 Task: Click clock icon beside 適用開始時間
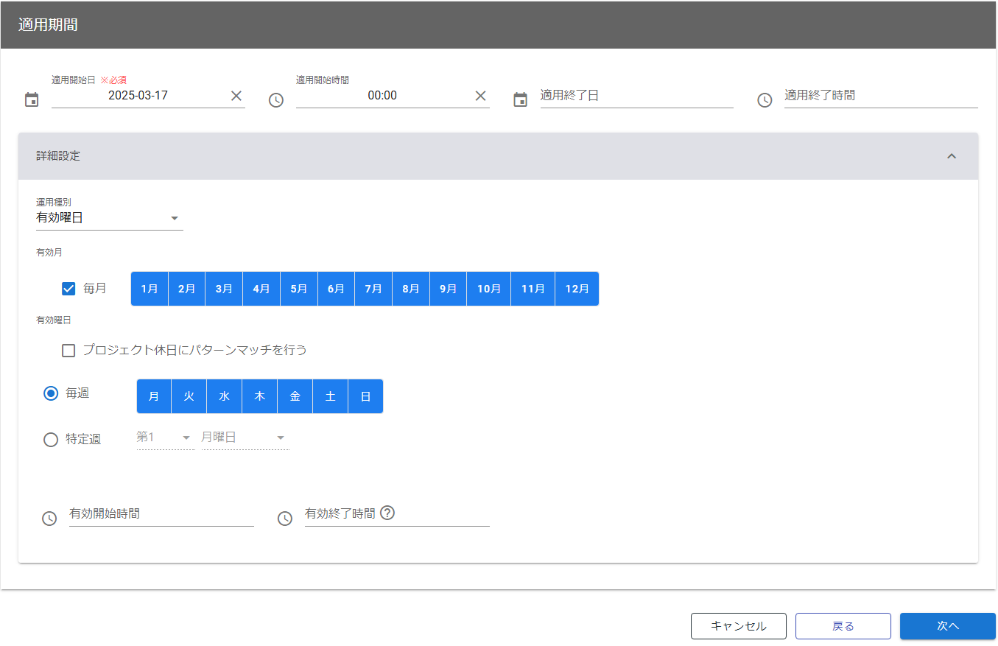(x=276, y=100)
